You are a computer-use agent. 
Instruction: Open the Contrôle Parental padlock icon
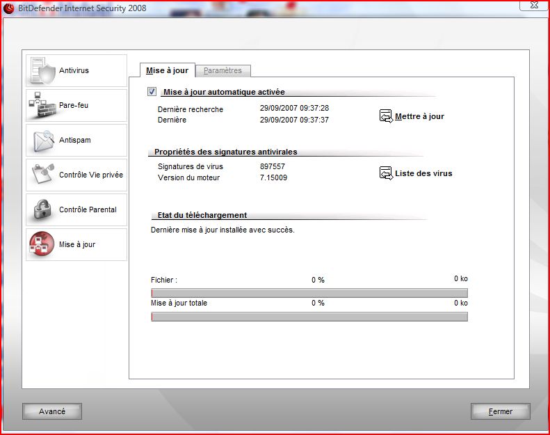point(42,209)
